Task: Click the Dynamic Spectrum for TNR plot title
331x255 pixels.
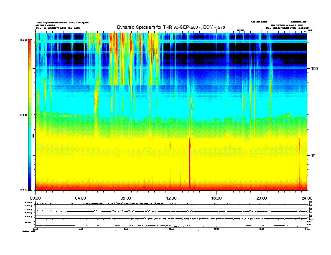Action: (x=171, y=27)
